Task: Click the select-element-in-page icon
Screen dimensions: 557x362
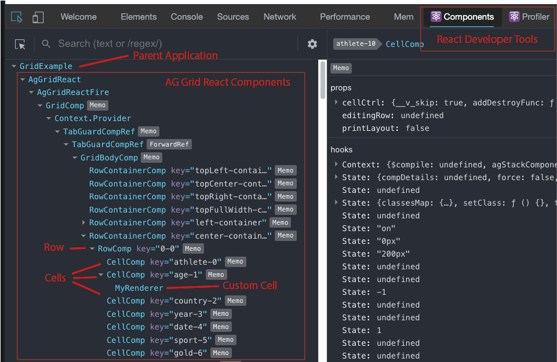Action: click(20, 44)
